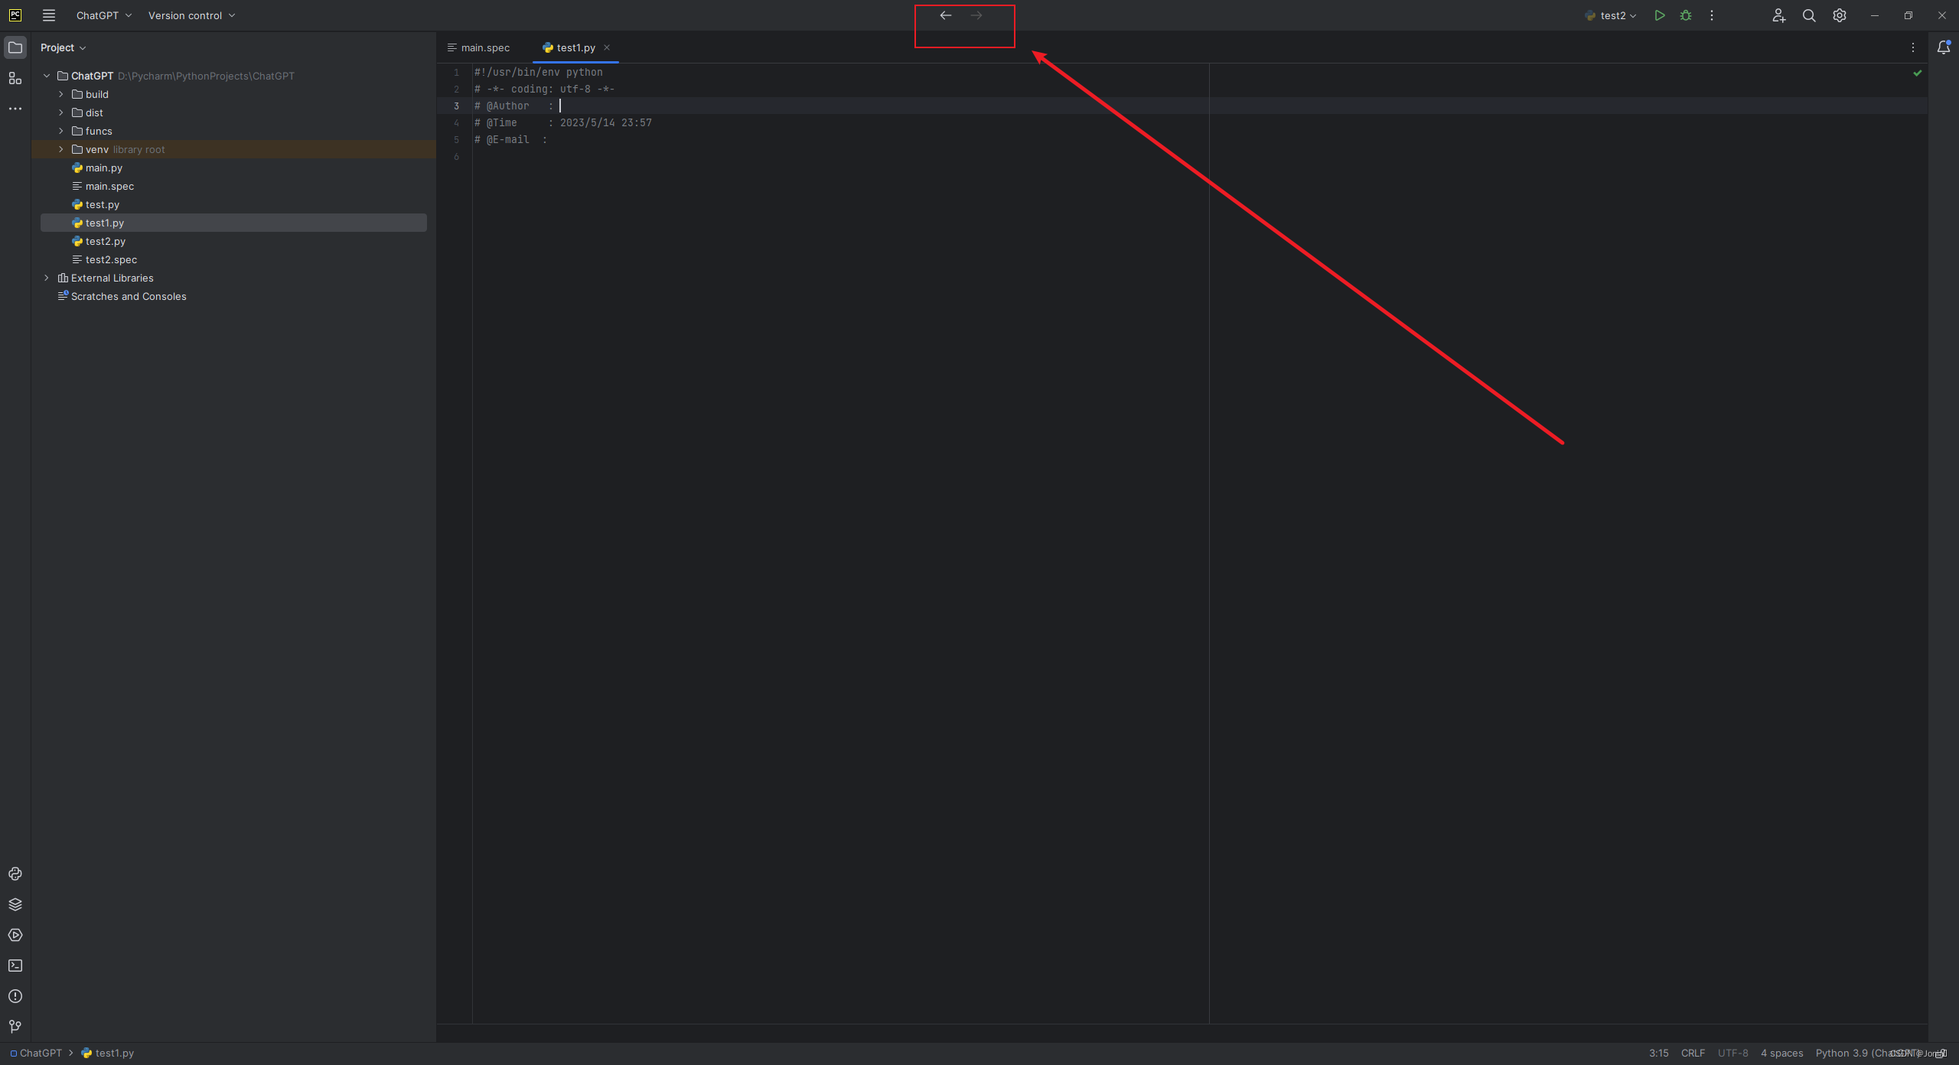Open Search Everywhere magnifier

1809,15
